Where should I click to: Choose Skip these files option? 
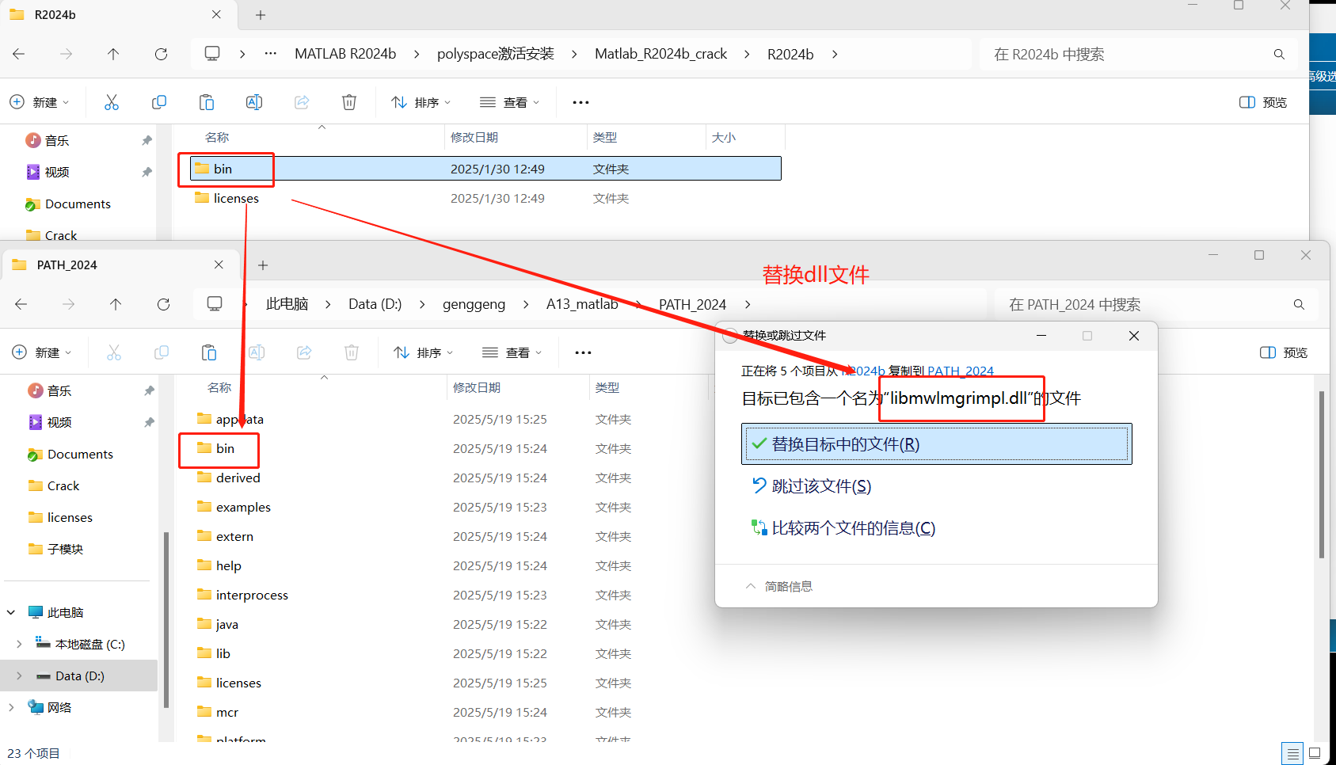[x=937, y=485]
